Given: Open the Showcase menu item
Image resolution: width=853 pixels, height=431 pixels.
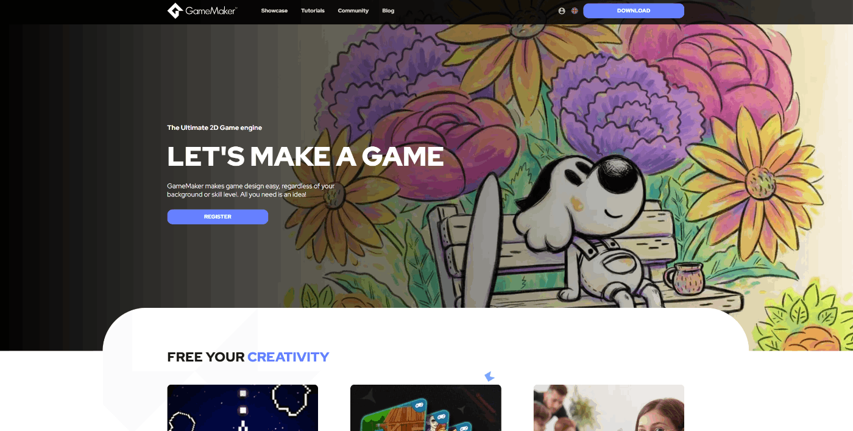Looking at the screenshot, I should (274, 11).
